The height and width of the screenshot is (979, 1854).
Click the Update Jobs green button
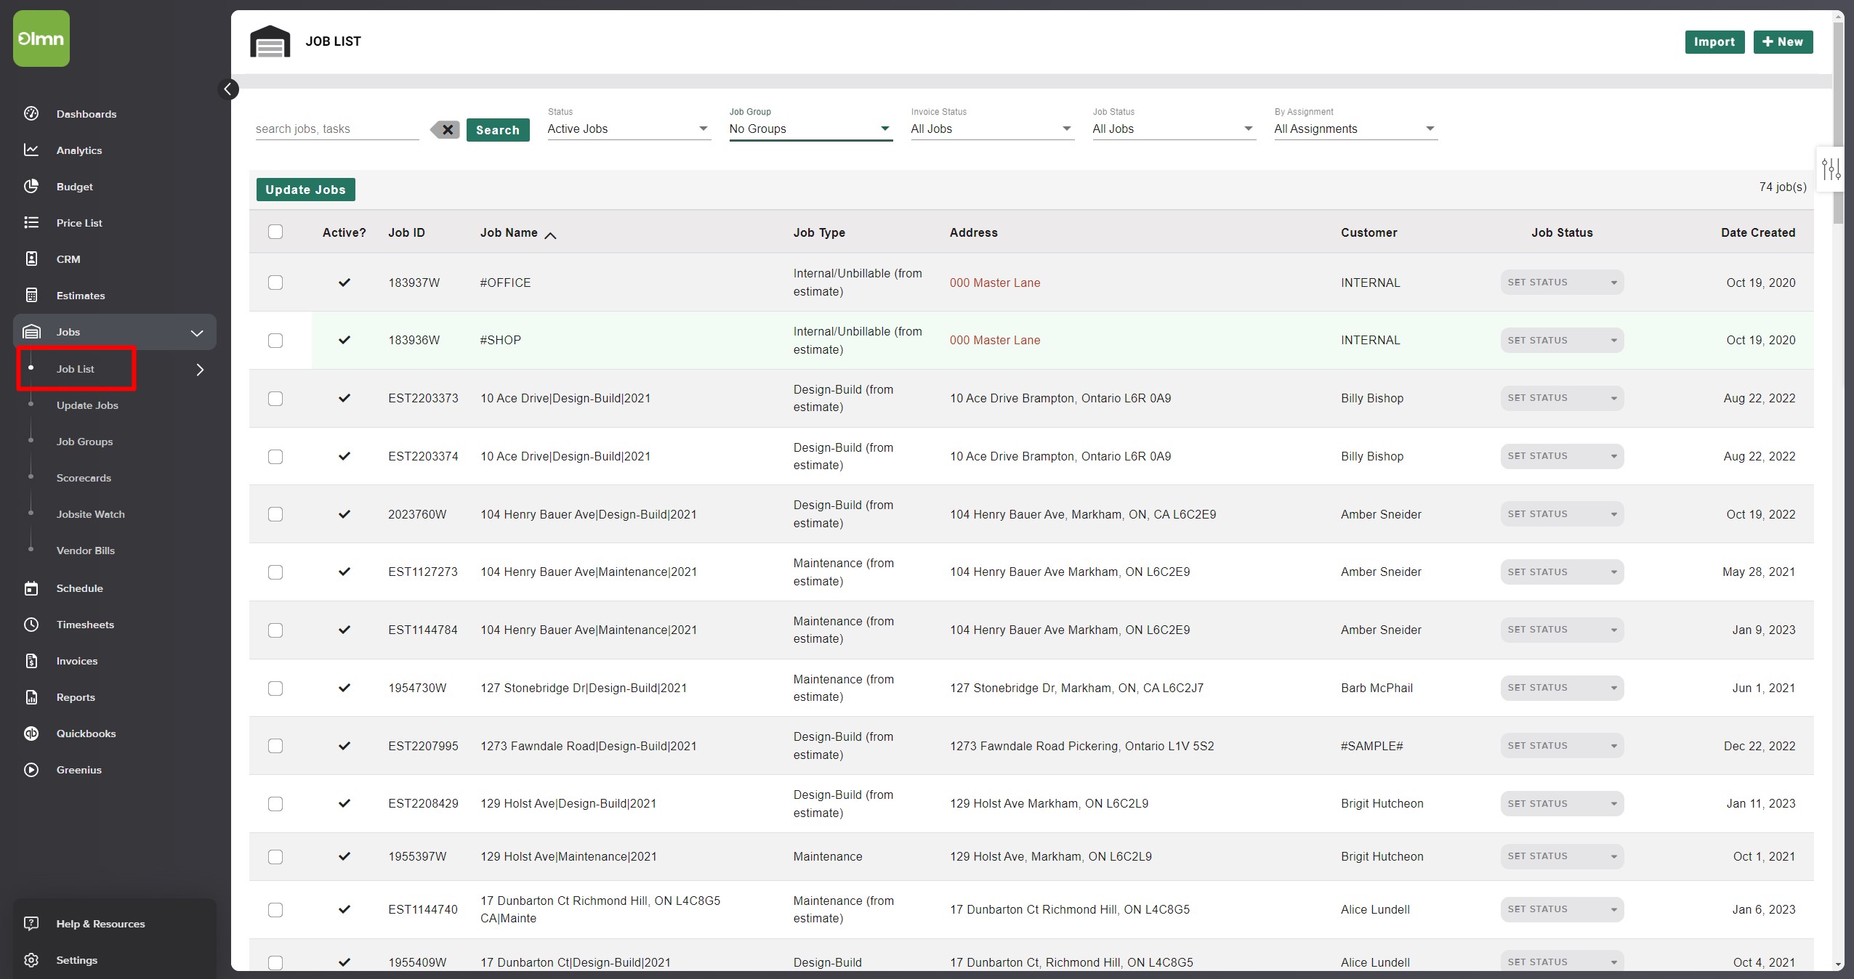pos(305,190)
